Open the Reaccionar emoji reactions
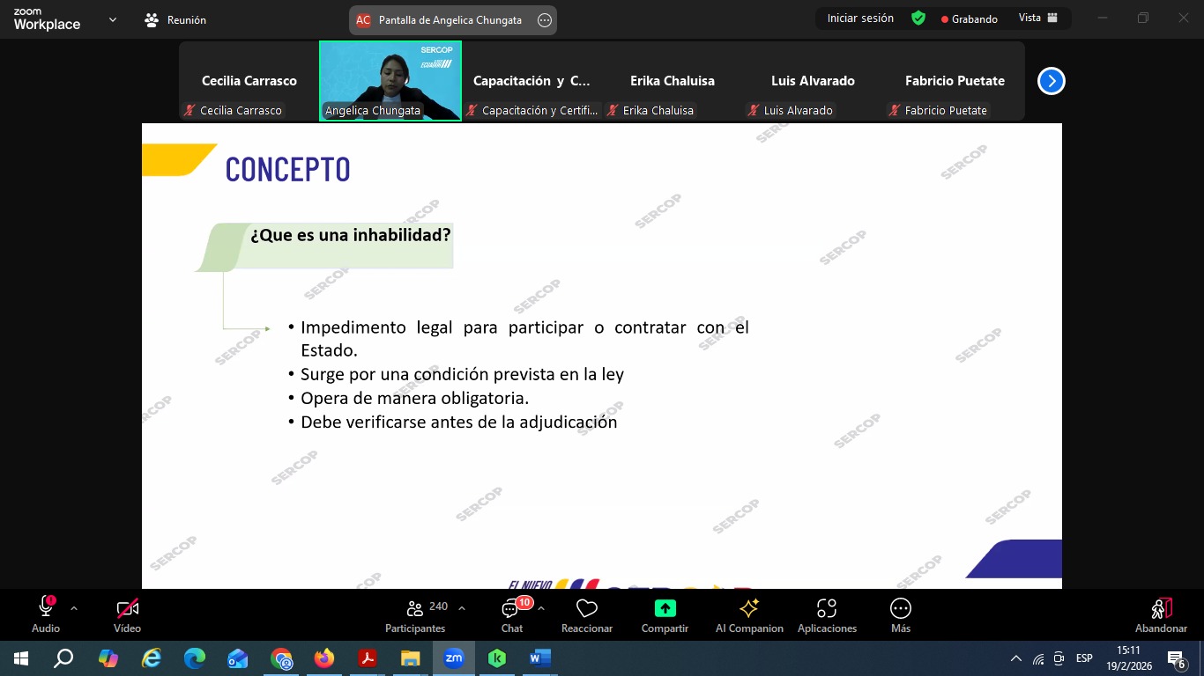 (x=586, y=609)
